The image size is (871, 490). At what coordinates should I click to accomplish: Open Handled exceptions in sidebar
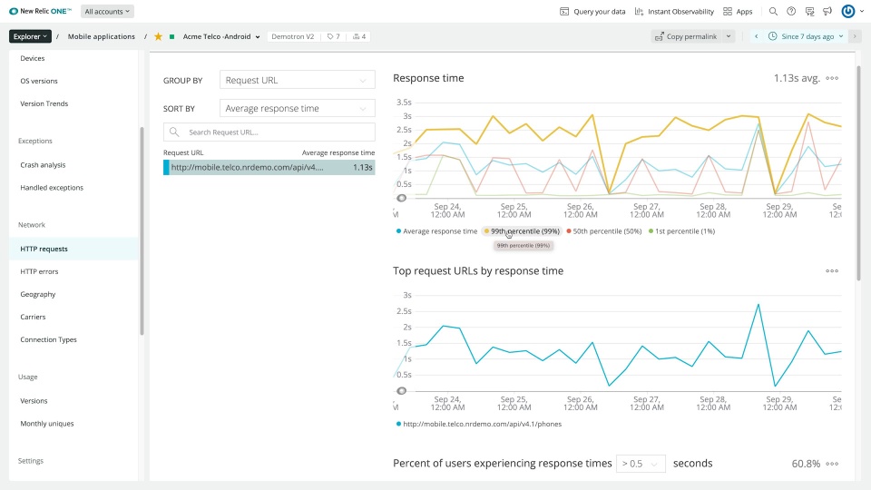tap(52, 188)
